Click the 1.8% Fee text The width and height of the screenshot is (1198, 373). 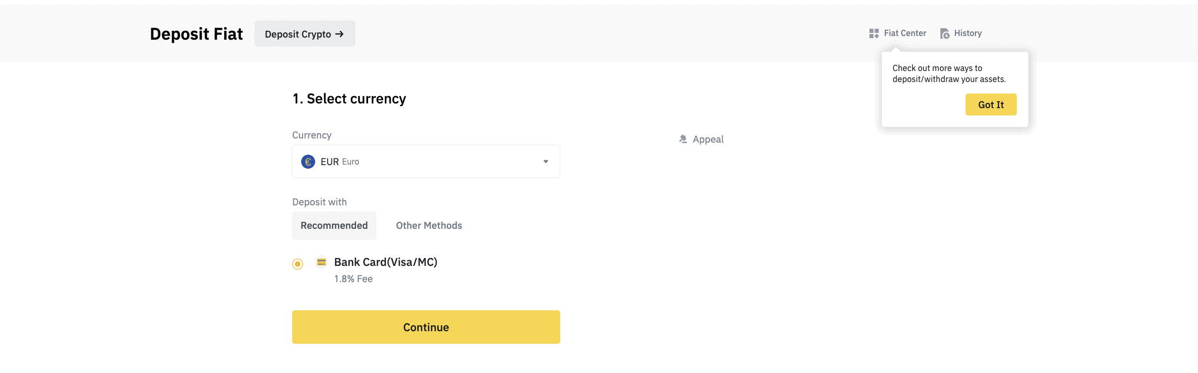353,279
